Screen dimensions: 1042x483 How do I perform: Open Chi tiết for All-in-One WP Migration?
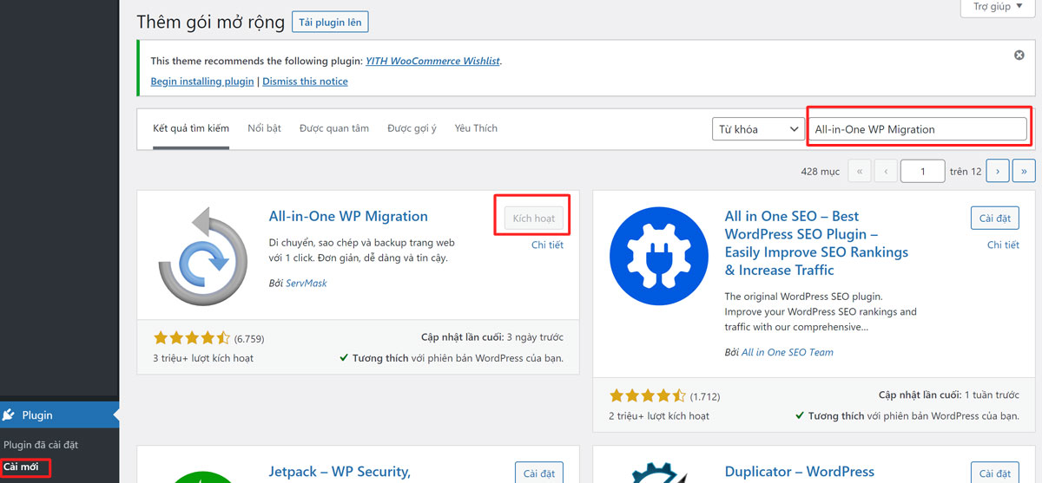click(547, 245)
